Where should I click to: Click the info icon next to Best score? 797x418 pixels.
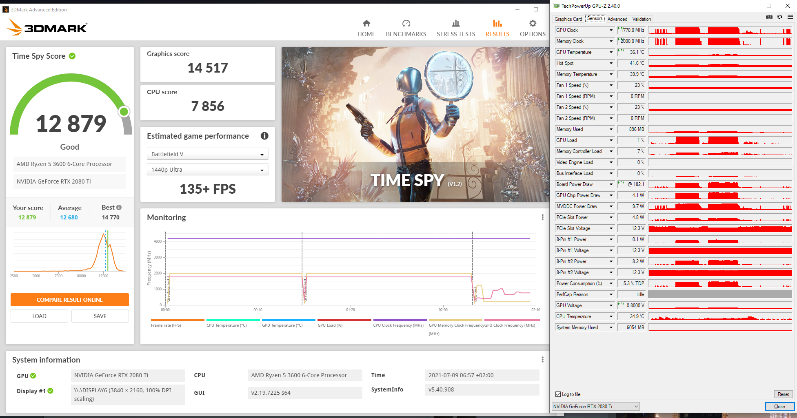click(119, 207)
